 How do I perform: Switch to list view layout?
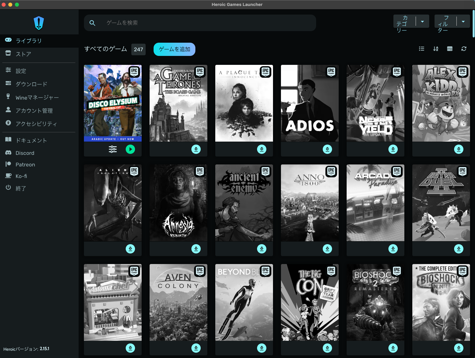(x=422, y=49)
